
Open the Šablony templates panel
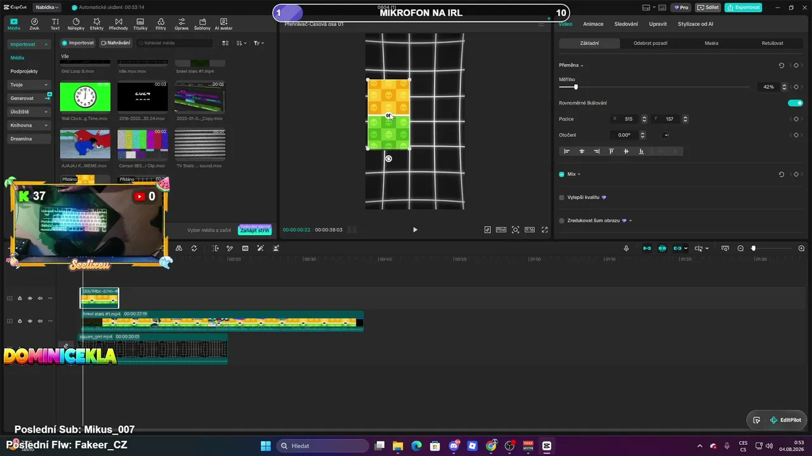202,24
